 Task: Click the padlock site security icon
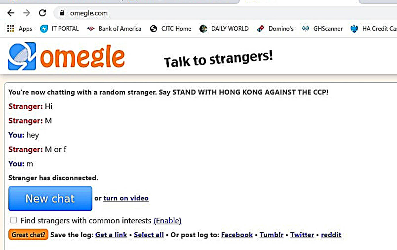pyautogui.click(x=62, y=13)
